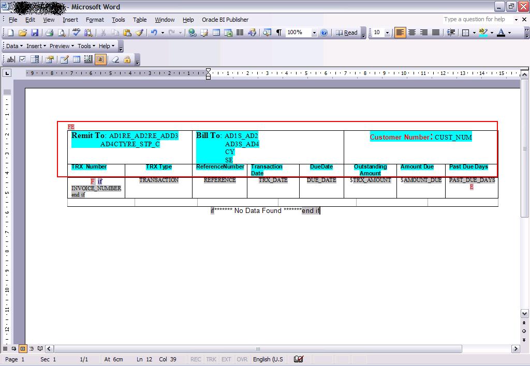Open the Oracle BI Publisher menu
The height and width of the screenshot is (366, 530).
[x=225, y=20]
